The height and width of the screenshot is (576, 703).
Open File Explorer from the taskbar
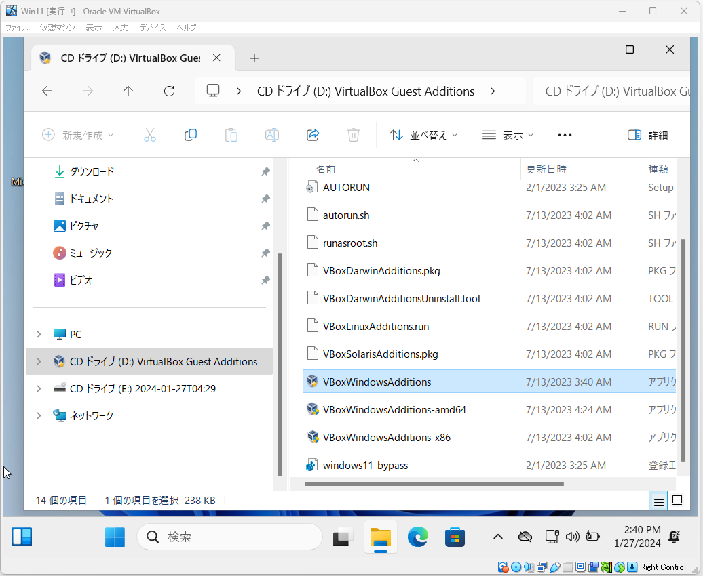click(380, 537)
